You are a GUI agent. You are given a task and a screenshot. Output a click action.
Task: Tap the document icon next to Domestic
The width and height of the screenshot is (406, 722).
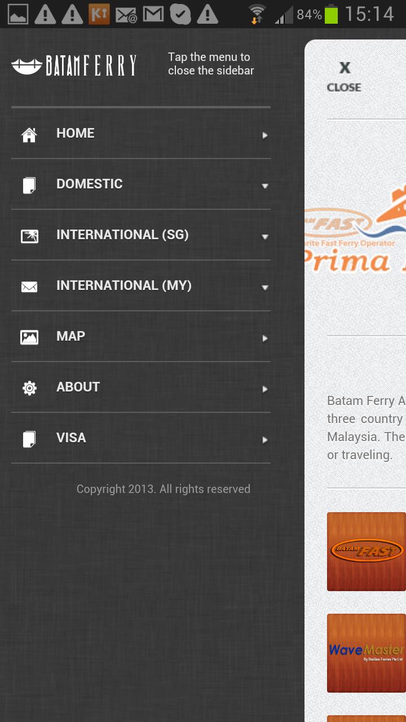click(x=29, y=186)
